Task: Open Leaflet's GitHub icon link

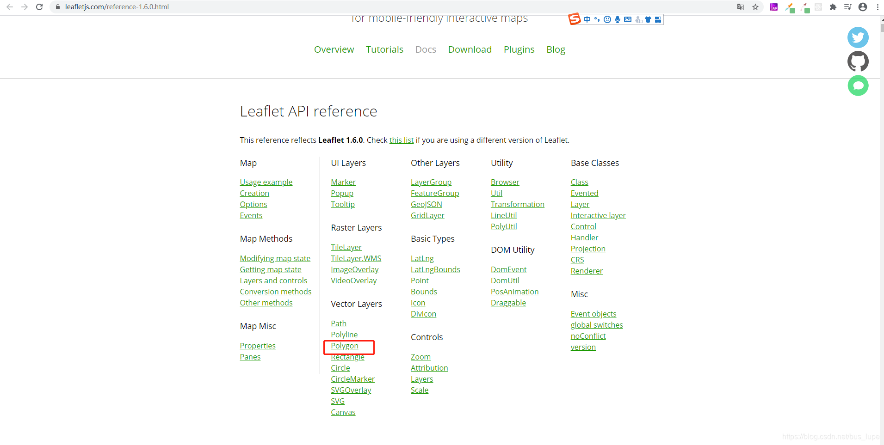Action: tap(858, 61)
